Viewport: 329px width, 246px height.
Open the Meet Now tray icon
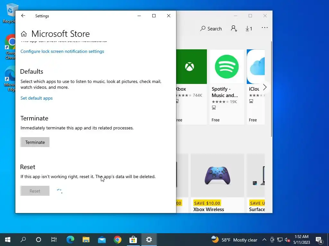(272, 240)
